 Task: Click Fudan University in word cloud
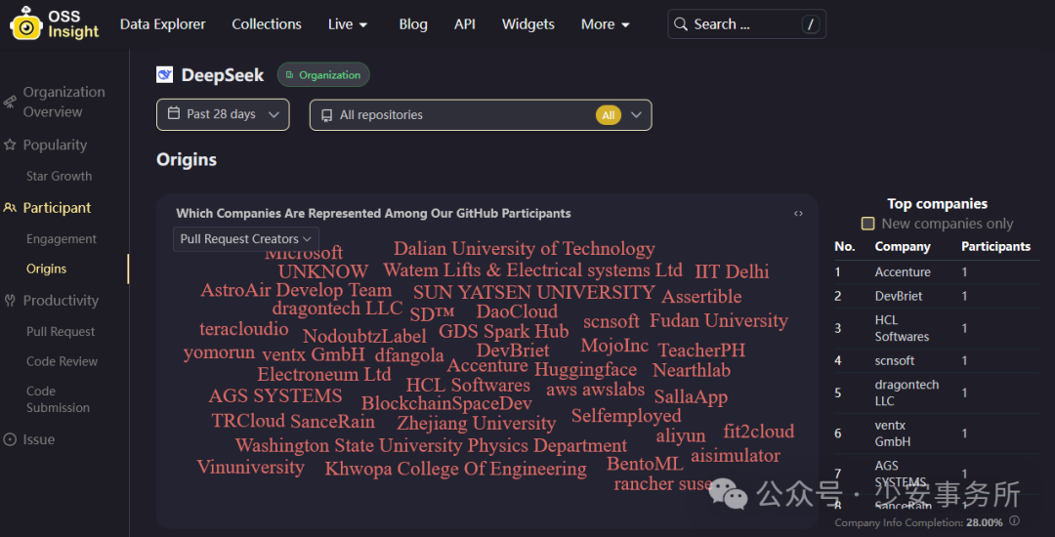(719, 320)
